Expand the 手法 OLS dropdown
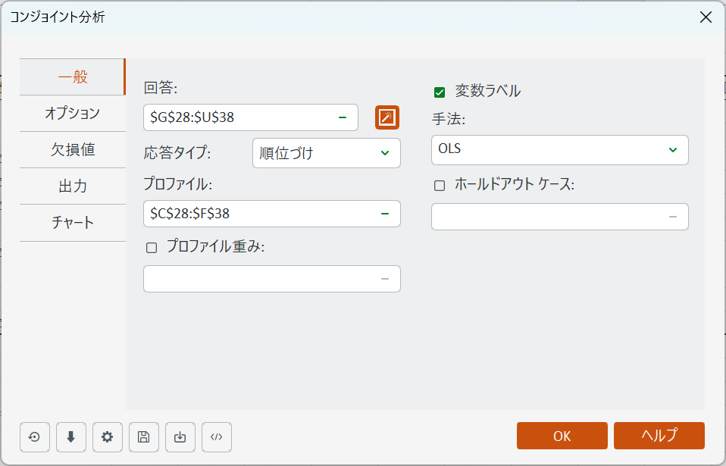The width and height of the screenshot is (726, 466). coord(559,150)
